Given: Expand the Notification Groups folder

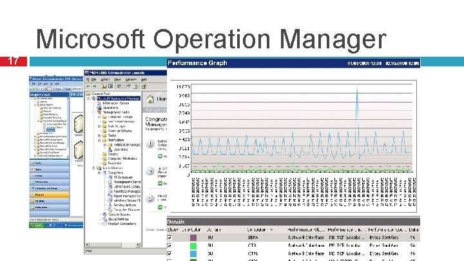Looking at the screenshot, I should [x=104, y=145].
